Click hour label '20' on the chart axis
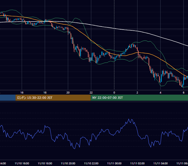The width and height of the screenshot is (188, 166). 68,93
